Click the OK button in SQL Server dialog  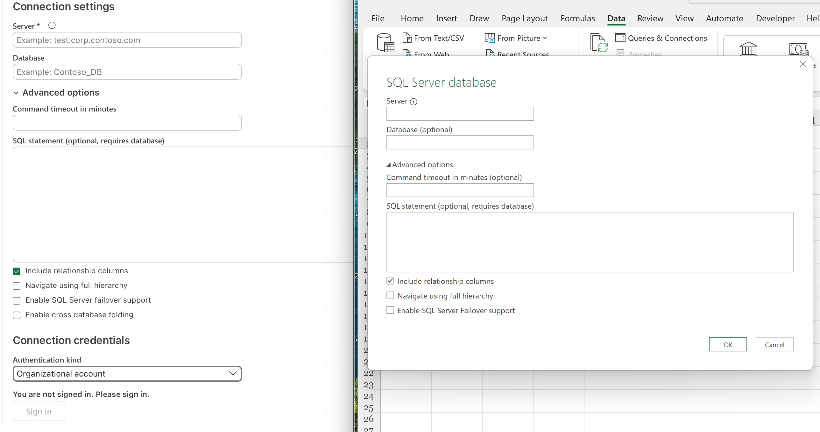[x=728, y=344]
